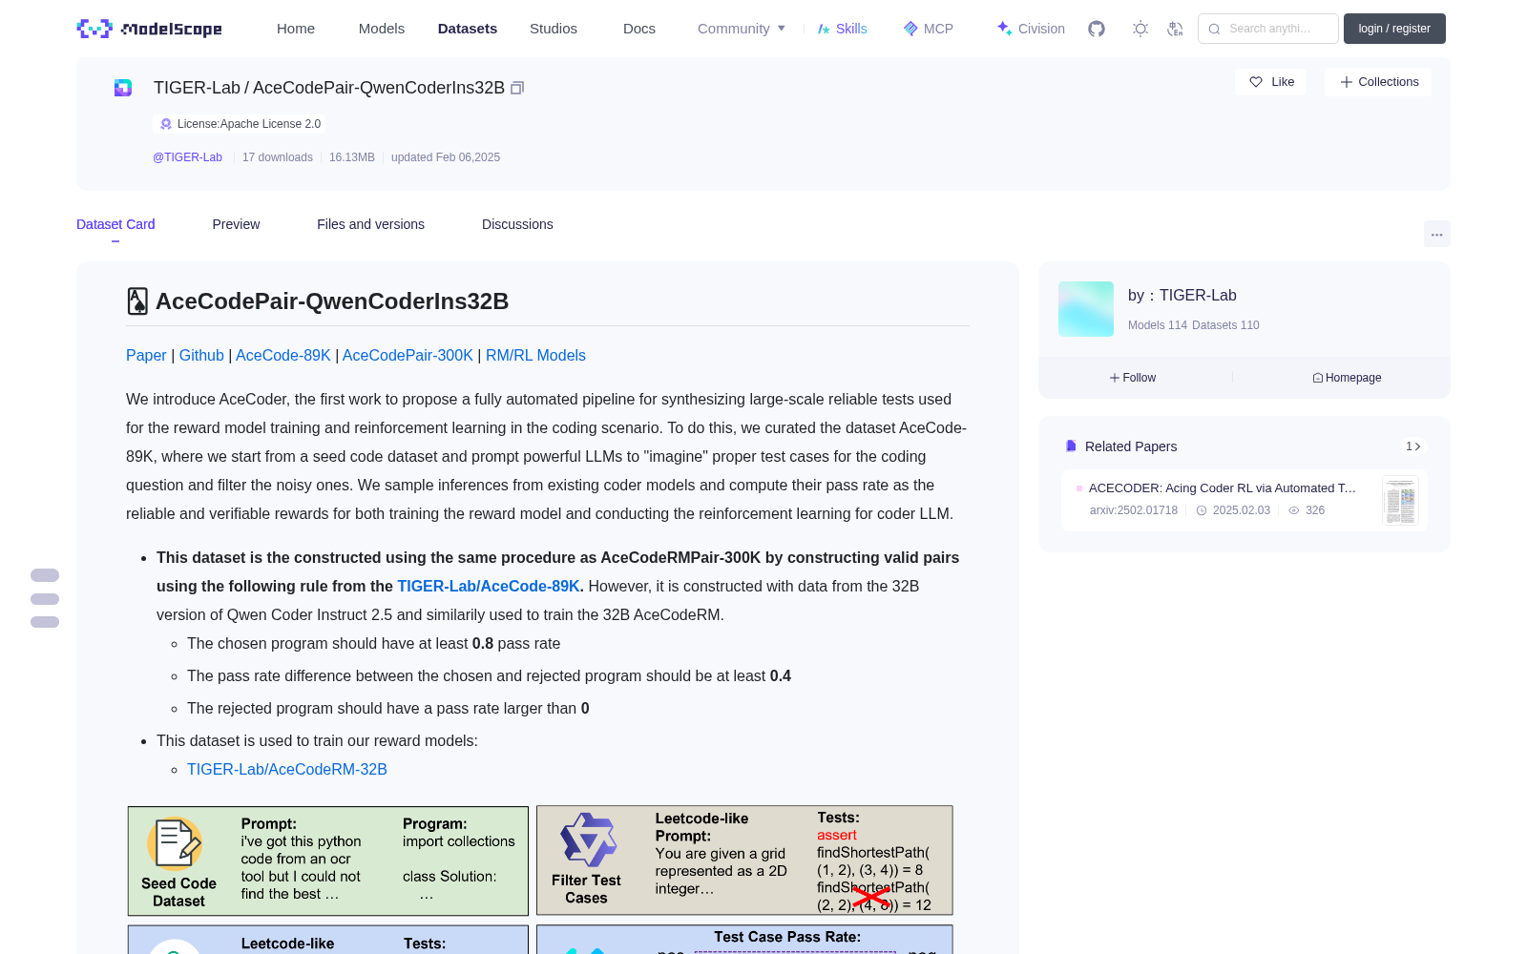Image resolution: width=1527 pixels, height=954 pixels.
Task: Click the '16.13MB' size text
Action: coord(352,157)
